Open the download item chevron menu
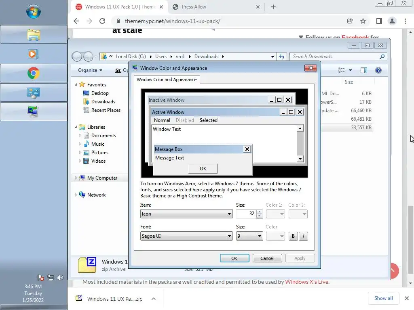This screenshot has width=414, height=310. (x=153, y=299)
